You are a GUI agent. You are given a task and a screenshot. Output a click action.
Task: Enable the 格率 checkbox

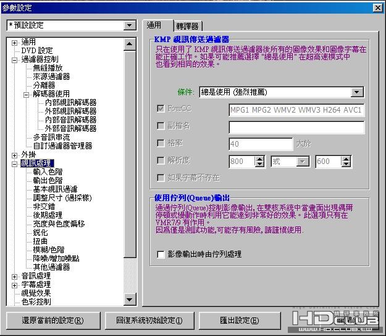tap(161, 143)
